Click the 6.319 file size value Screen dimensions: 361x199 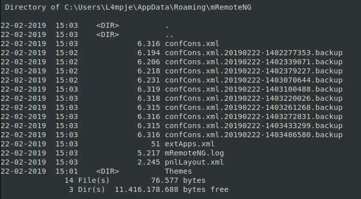[x=149, y=89]
